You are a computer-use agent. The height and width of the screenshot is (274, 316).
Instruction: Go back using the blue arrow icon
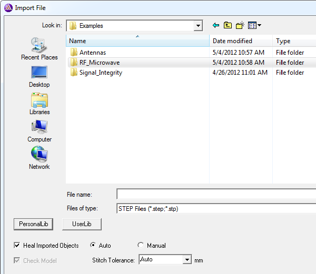216,25
